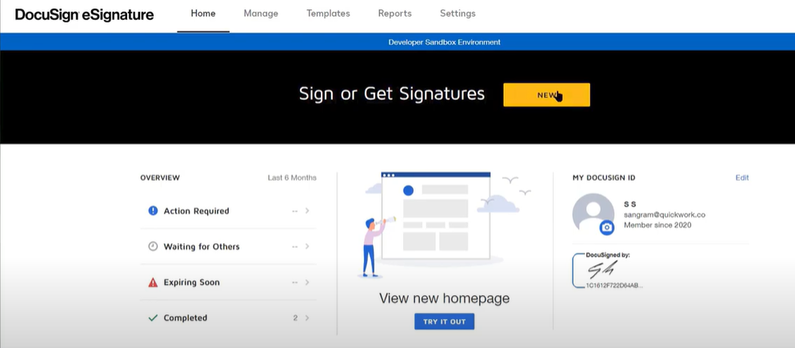This screenshot has width=795, height=348.
Task: Click the Edit link for DocuSign ID
Action: point(742,178)
